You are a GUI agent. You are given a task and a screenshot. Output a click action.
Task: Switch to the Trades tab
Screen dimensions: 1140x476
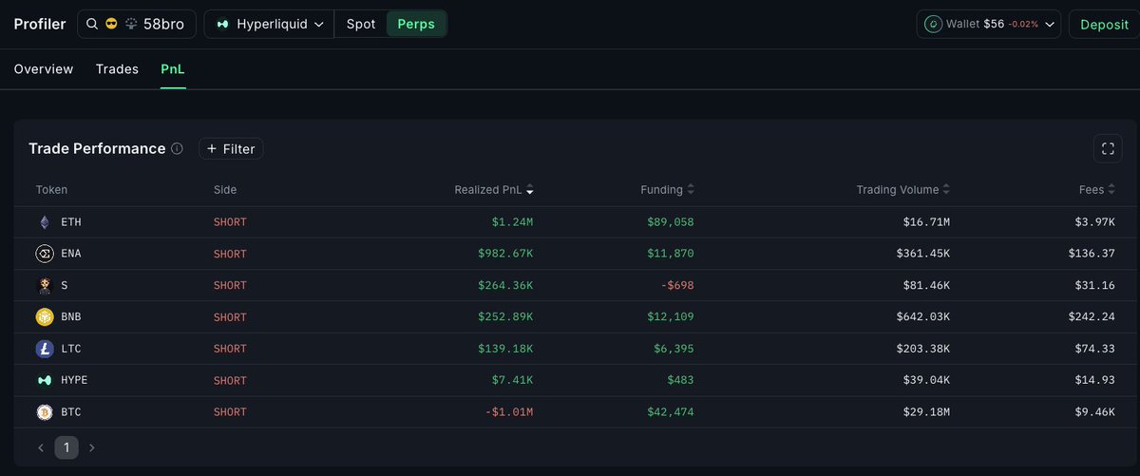click(x=117, y=69)
